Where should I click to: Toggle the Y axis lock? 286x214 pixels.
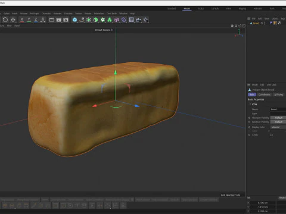(x=29, y=20)
